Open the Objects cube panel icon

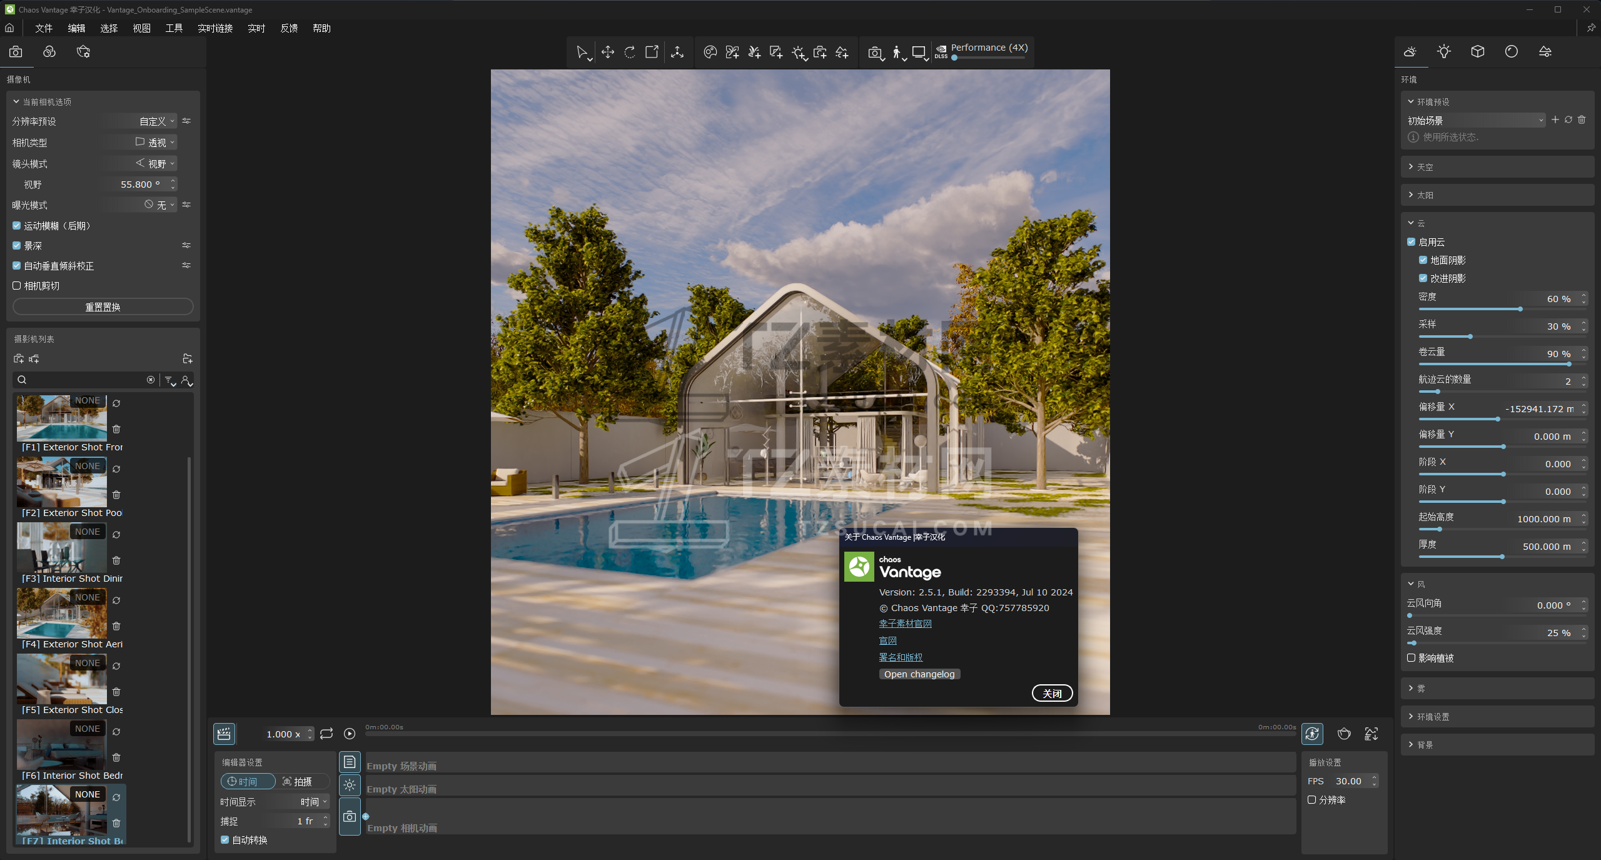click(x=1477, y=52)
